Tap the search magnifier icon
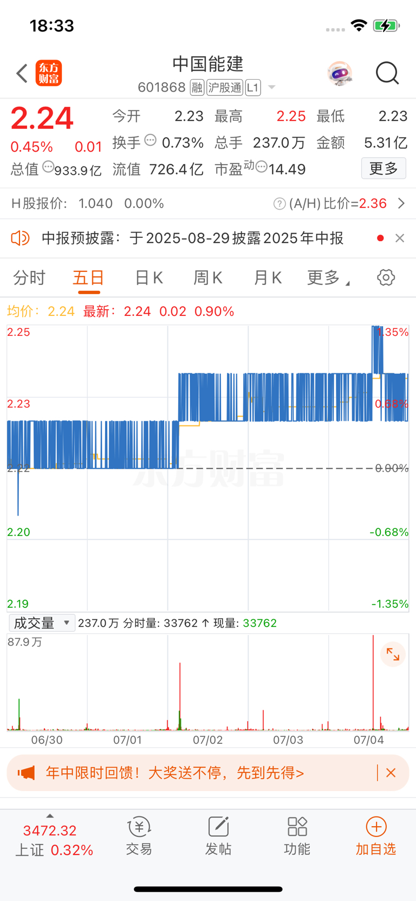This screenshot has width=416, height=901. [387, 73]
